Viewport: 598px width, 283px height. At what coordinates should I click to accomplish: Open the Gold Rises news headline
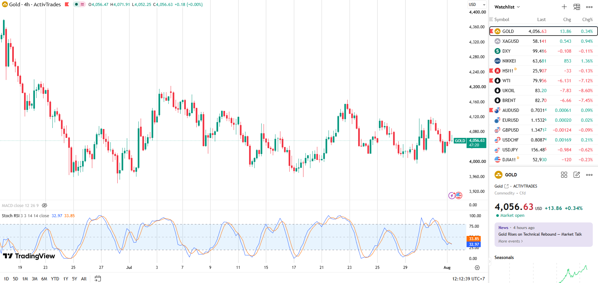click(x=540, y=234)
